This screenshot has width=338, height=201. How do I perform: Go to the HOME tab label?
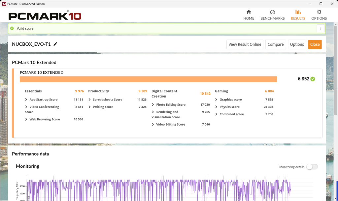coord(249,18)
